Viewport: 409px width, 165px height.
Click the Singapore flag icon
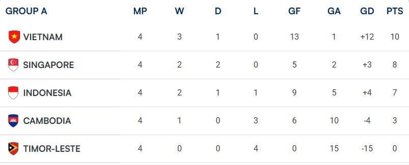[13, 65]
